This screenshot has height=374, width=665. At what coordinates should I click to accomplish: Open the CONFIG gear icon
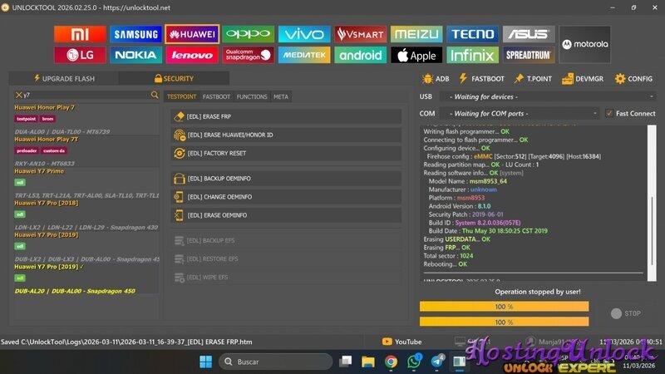pyautogui.click(x=633, y=79)
